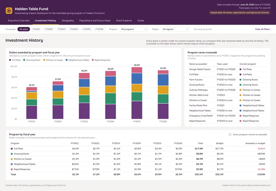
Task: Toggle Rapid Response in the chart legend
Action: click(101, 60)
